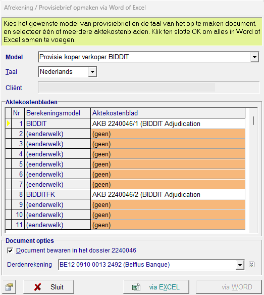Image resolution: width=264 pixels, height=295 pixels.
Task: Toggle Document bewaren in het dossier checkbox
Action: click(x=10, y=250)
